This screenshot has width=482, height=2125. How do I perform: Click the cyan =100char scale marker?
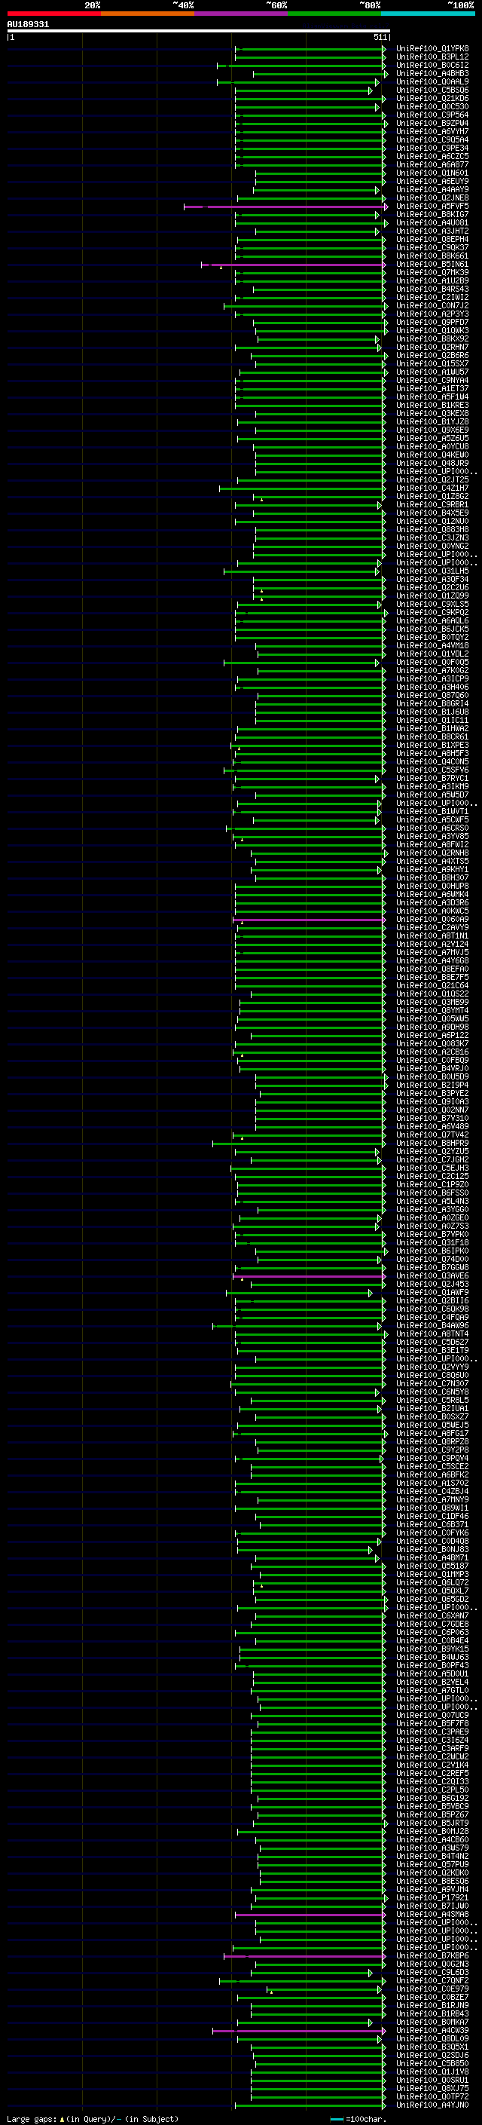tap(336, 2119)
